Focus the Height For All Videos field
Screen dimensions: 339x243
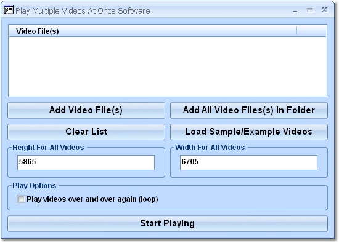(86, 162)
